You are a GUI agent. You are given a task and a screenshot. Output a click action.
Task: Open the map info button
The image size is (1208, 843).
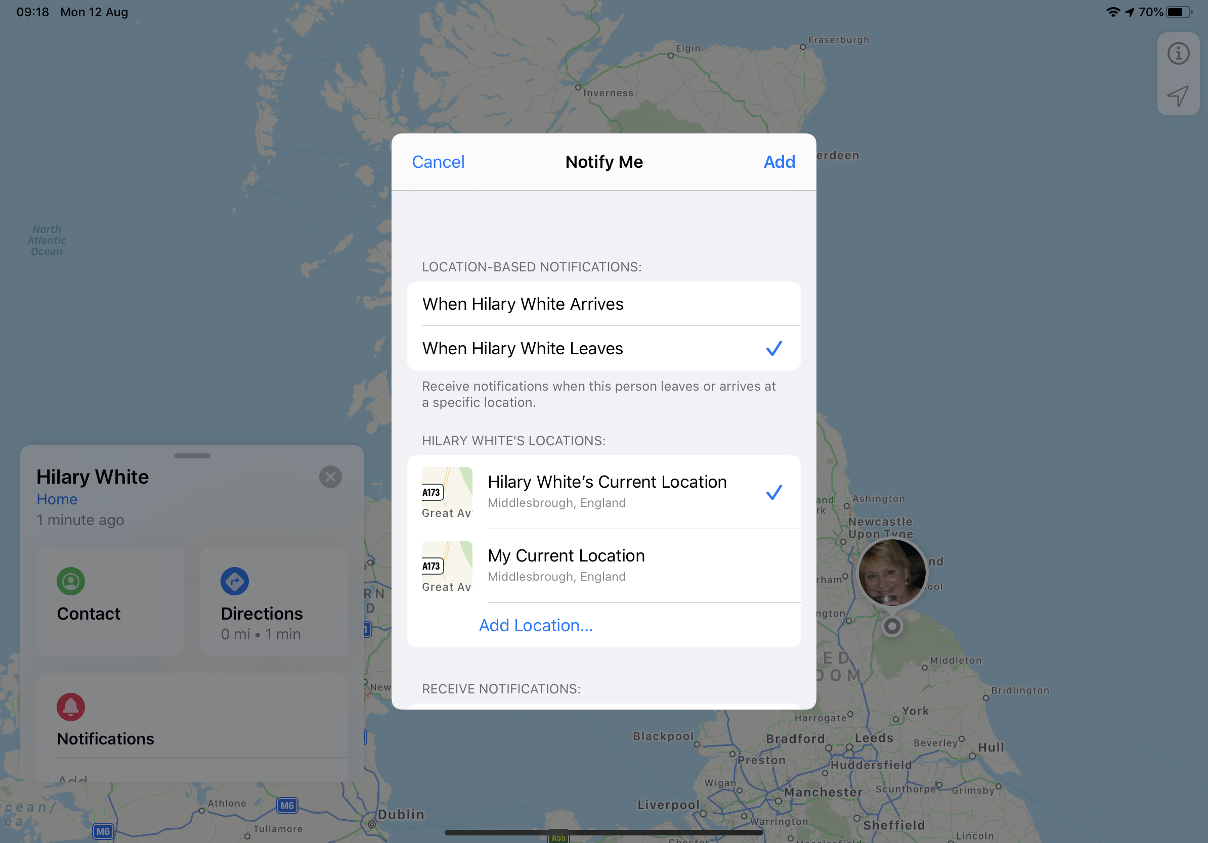click(1178, 54)
